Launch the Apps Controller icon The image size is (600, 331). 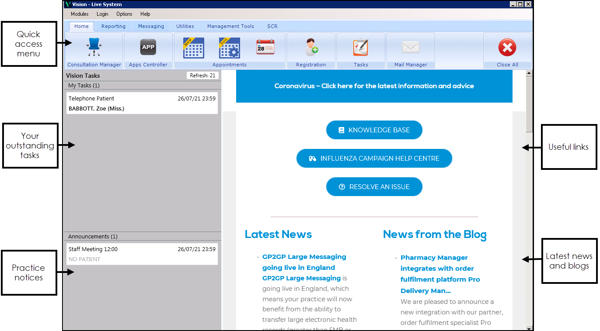(148, 47)
